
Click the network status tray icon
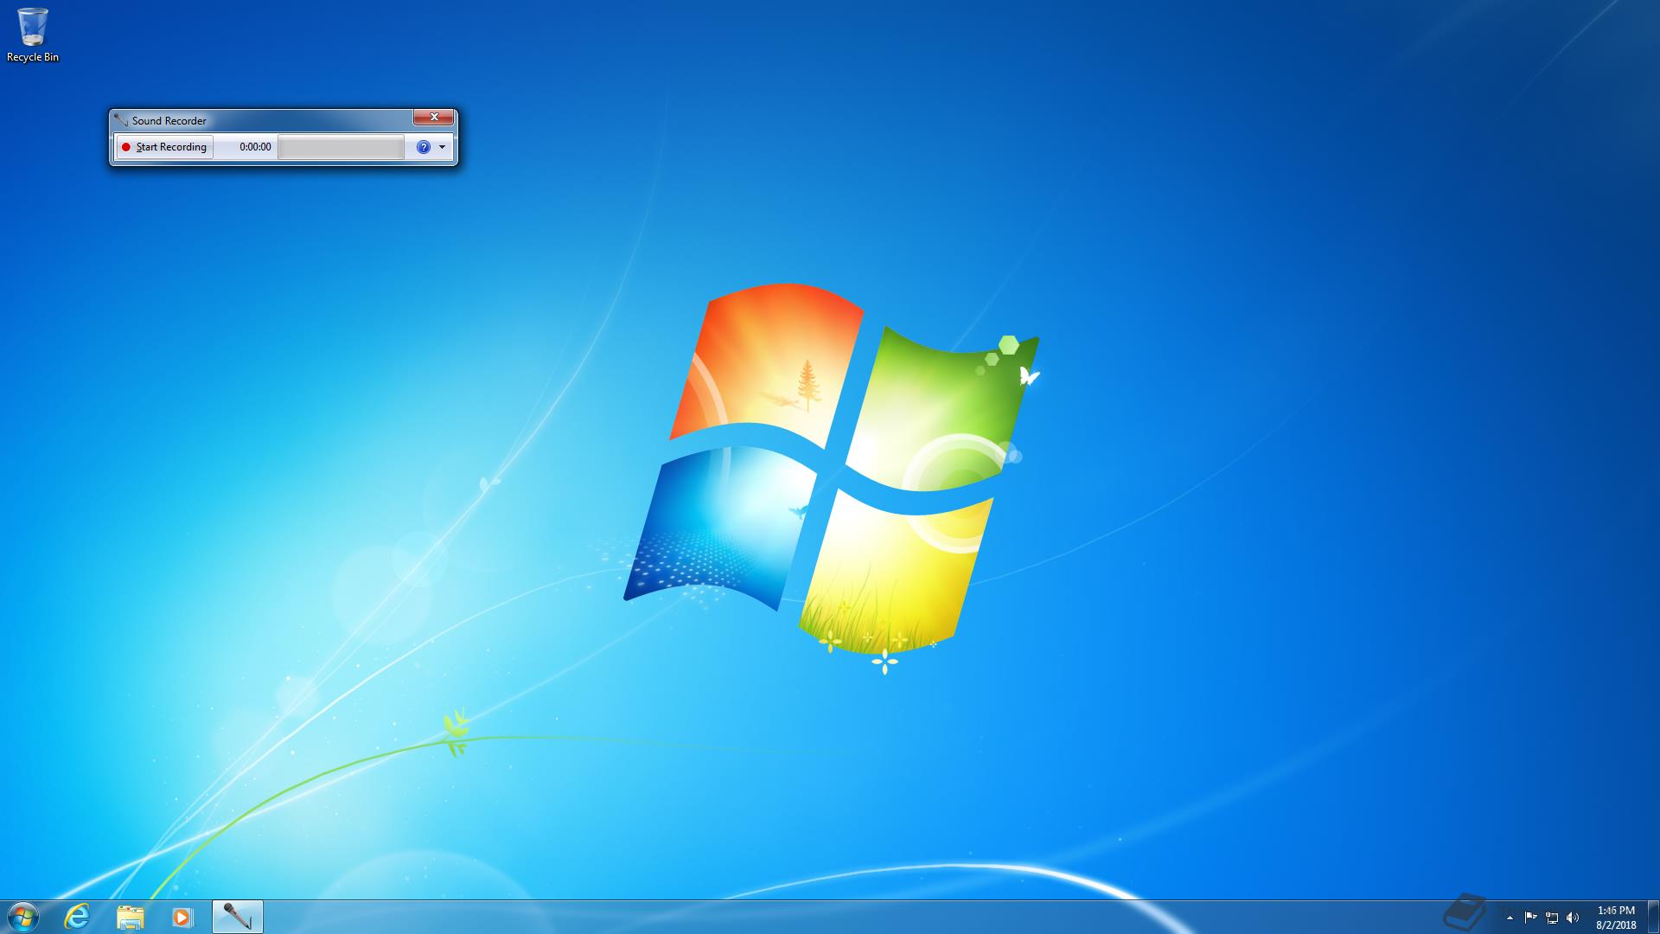1552,918
